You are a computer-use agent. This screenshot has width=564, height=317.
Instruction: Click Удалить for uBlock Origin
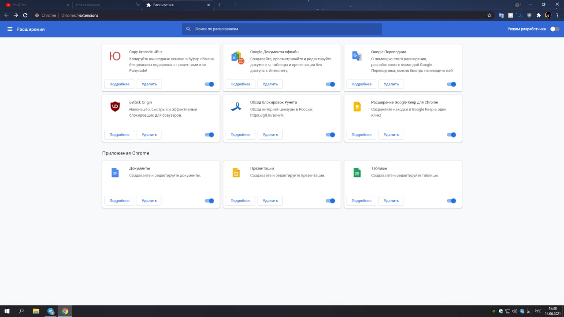[x=149, y=135]
